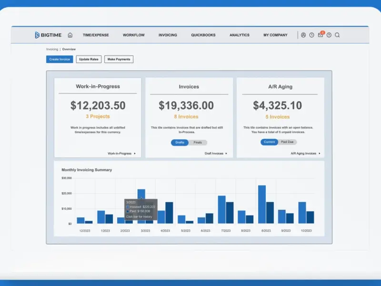Open Draft Invoices arrow link
This screenshot has width=381, height=286.
[x=216, y=153]
